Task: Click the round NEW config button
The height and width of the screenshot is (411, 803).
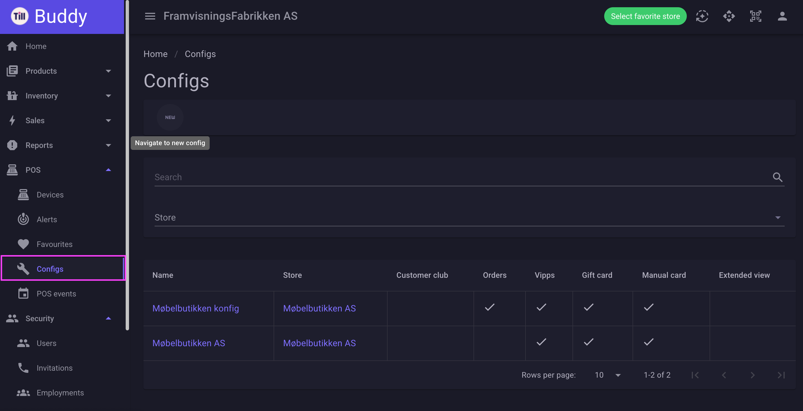Action: tap(170, 117)
